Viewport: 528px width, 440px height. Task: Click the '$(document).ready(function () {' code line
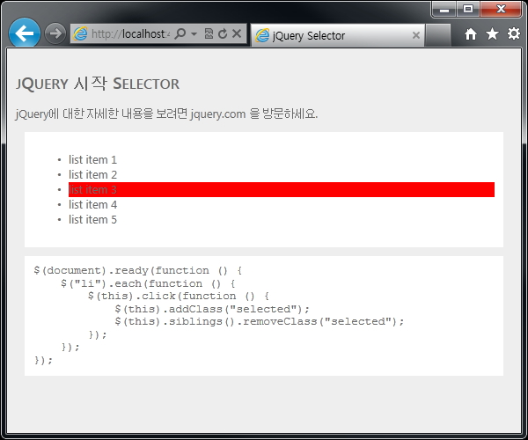tap(138, 271)
